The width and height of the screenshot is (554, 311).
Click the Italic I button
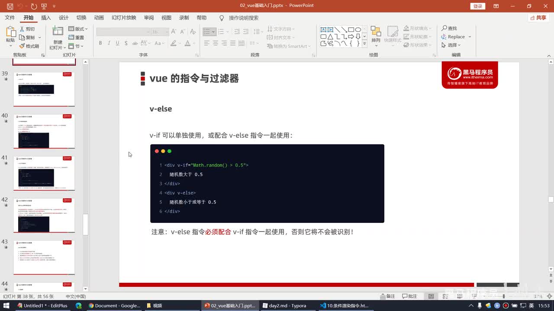109,43
